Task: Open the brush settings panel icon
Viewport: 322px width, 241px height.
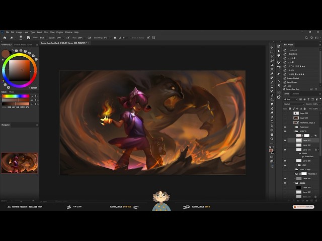Action: click(x=29, y=38)
